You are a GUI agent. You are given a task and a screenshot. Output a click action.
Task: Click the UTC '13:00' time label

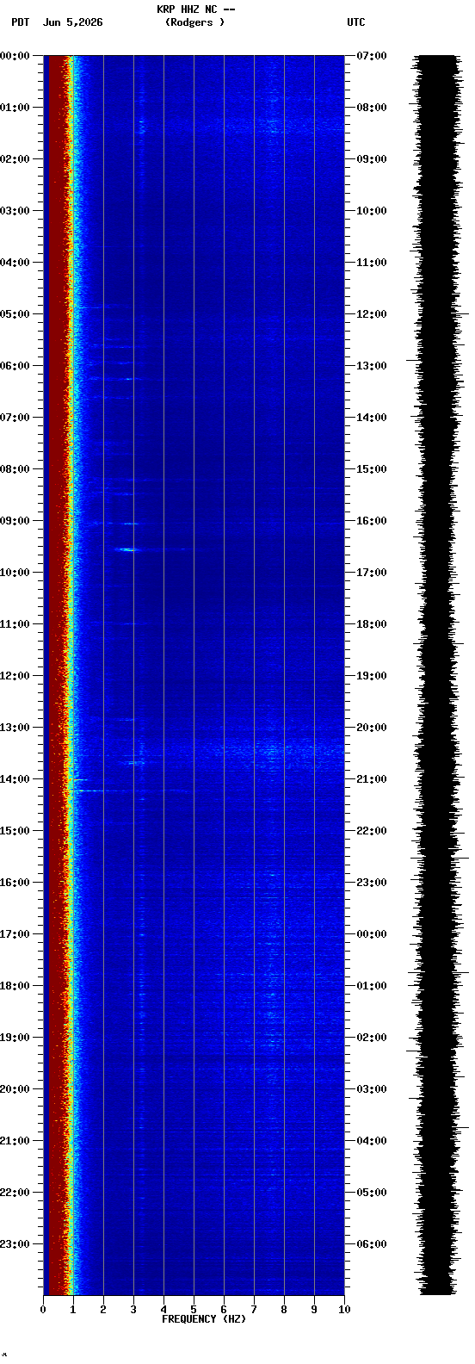click(372, 366)
